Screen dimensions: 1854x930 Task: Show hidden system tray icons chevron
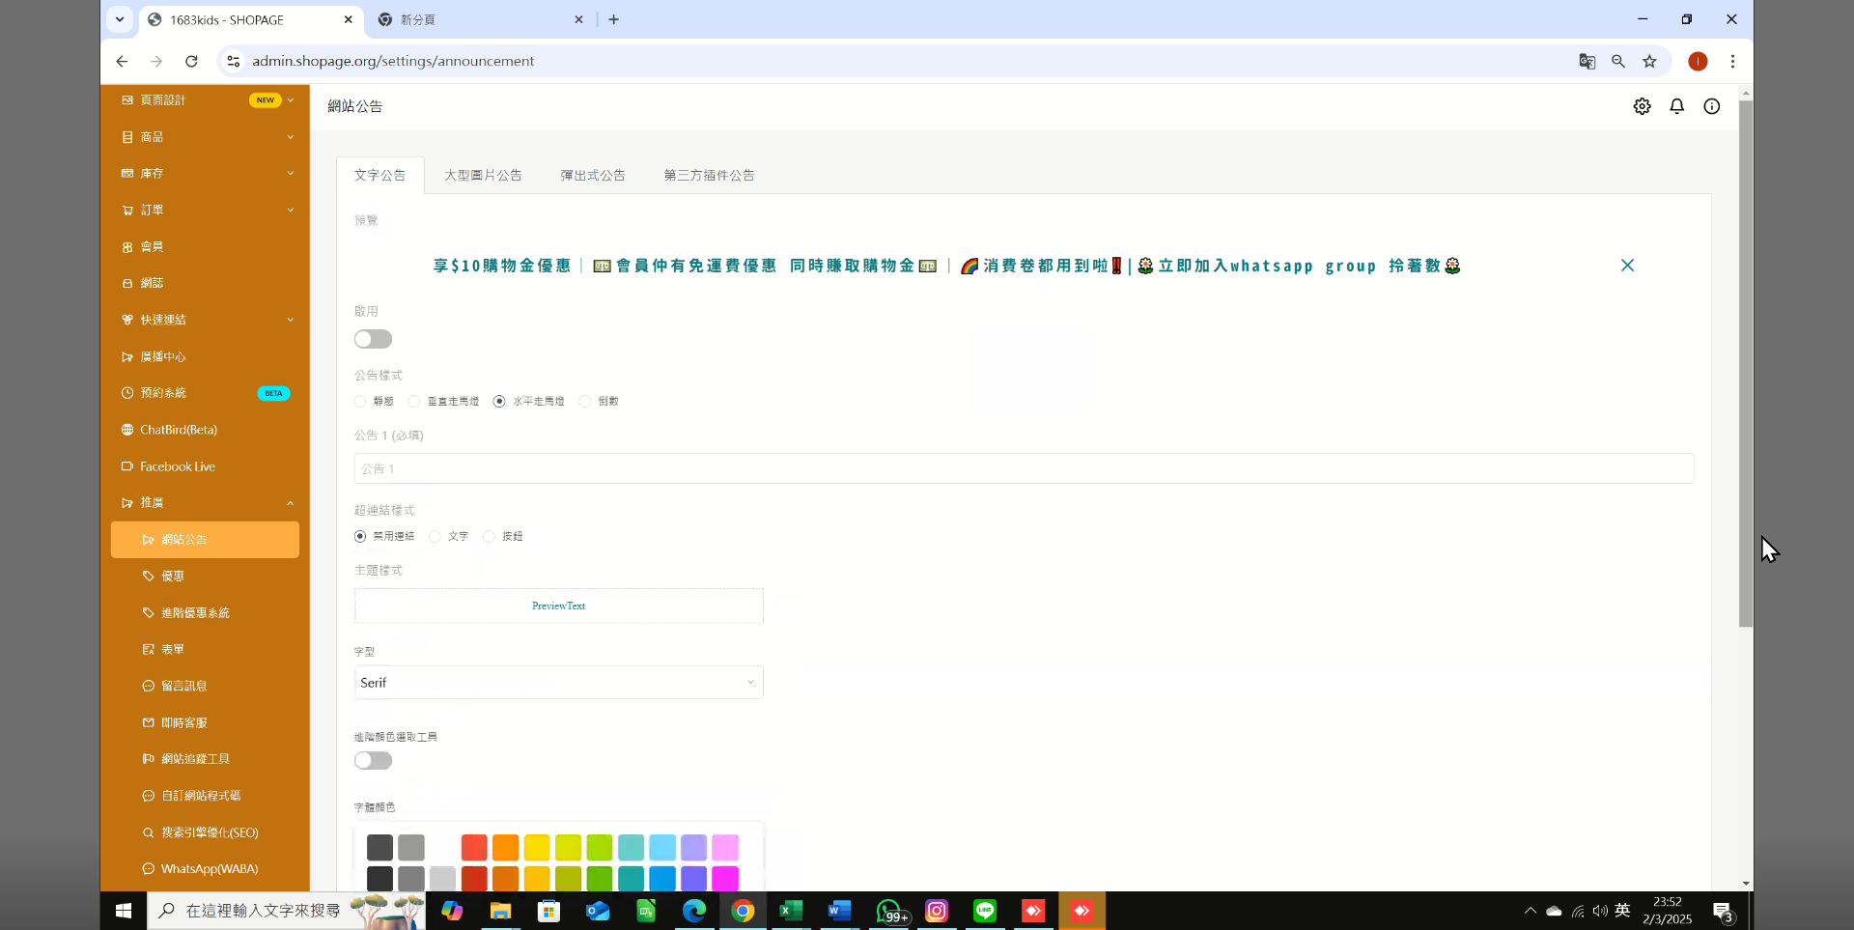tap(1531, 911)
